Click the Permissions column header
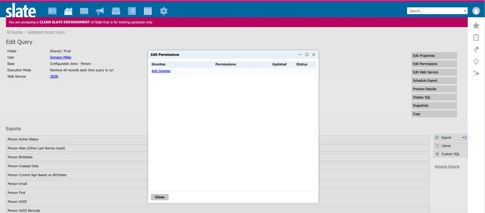 226,64
